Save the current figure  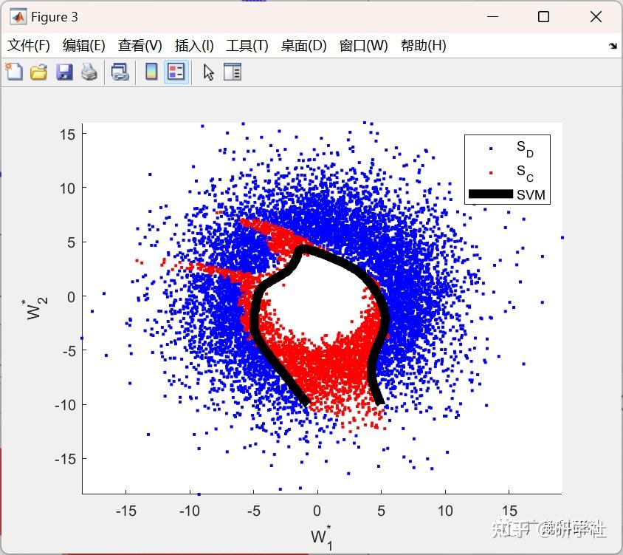(x=64, y=72)
